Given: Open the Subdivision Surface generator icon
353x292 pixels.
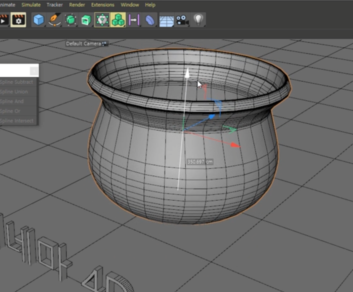Looking at the screenshot, I should (70, 20).
